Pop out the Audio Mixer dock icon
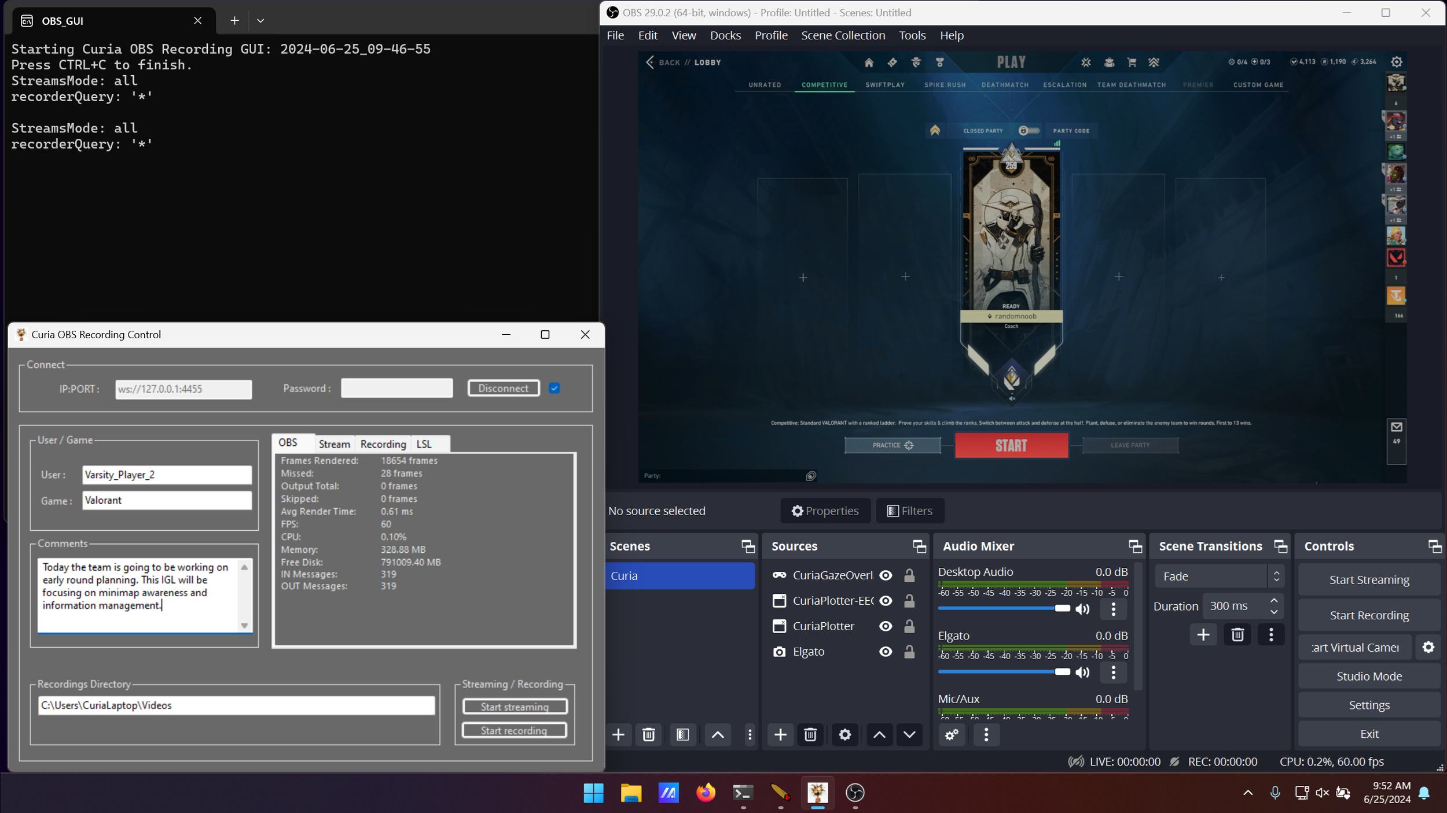Screen dimensions: 1447x813 [x=1135, y=546]
